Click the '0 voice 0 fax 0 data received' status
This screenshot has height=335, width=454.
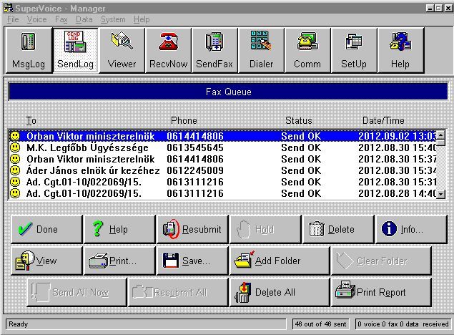403,324
